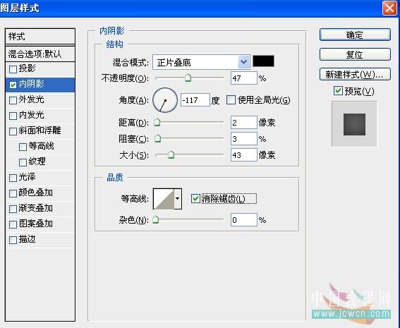Image resolution: width=400 pixels, height=328 pixels.
Task: Select the 外发光 style item
Action: (40, 99)
